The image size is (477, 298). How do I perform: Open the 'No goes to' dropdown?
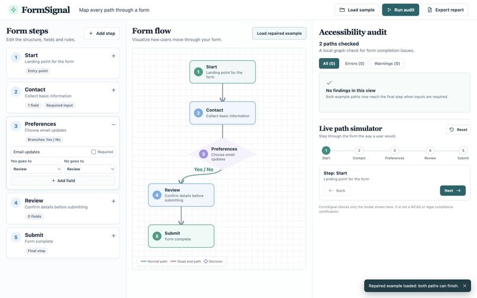pos(90,169)
